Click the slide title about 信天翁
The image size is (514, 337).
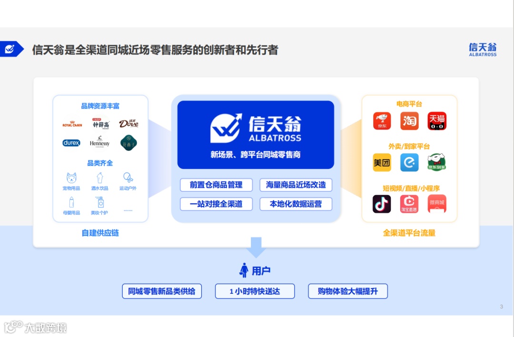pos(155,50)
